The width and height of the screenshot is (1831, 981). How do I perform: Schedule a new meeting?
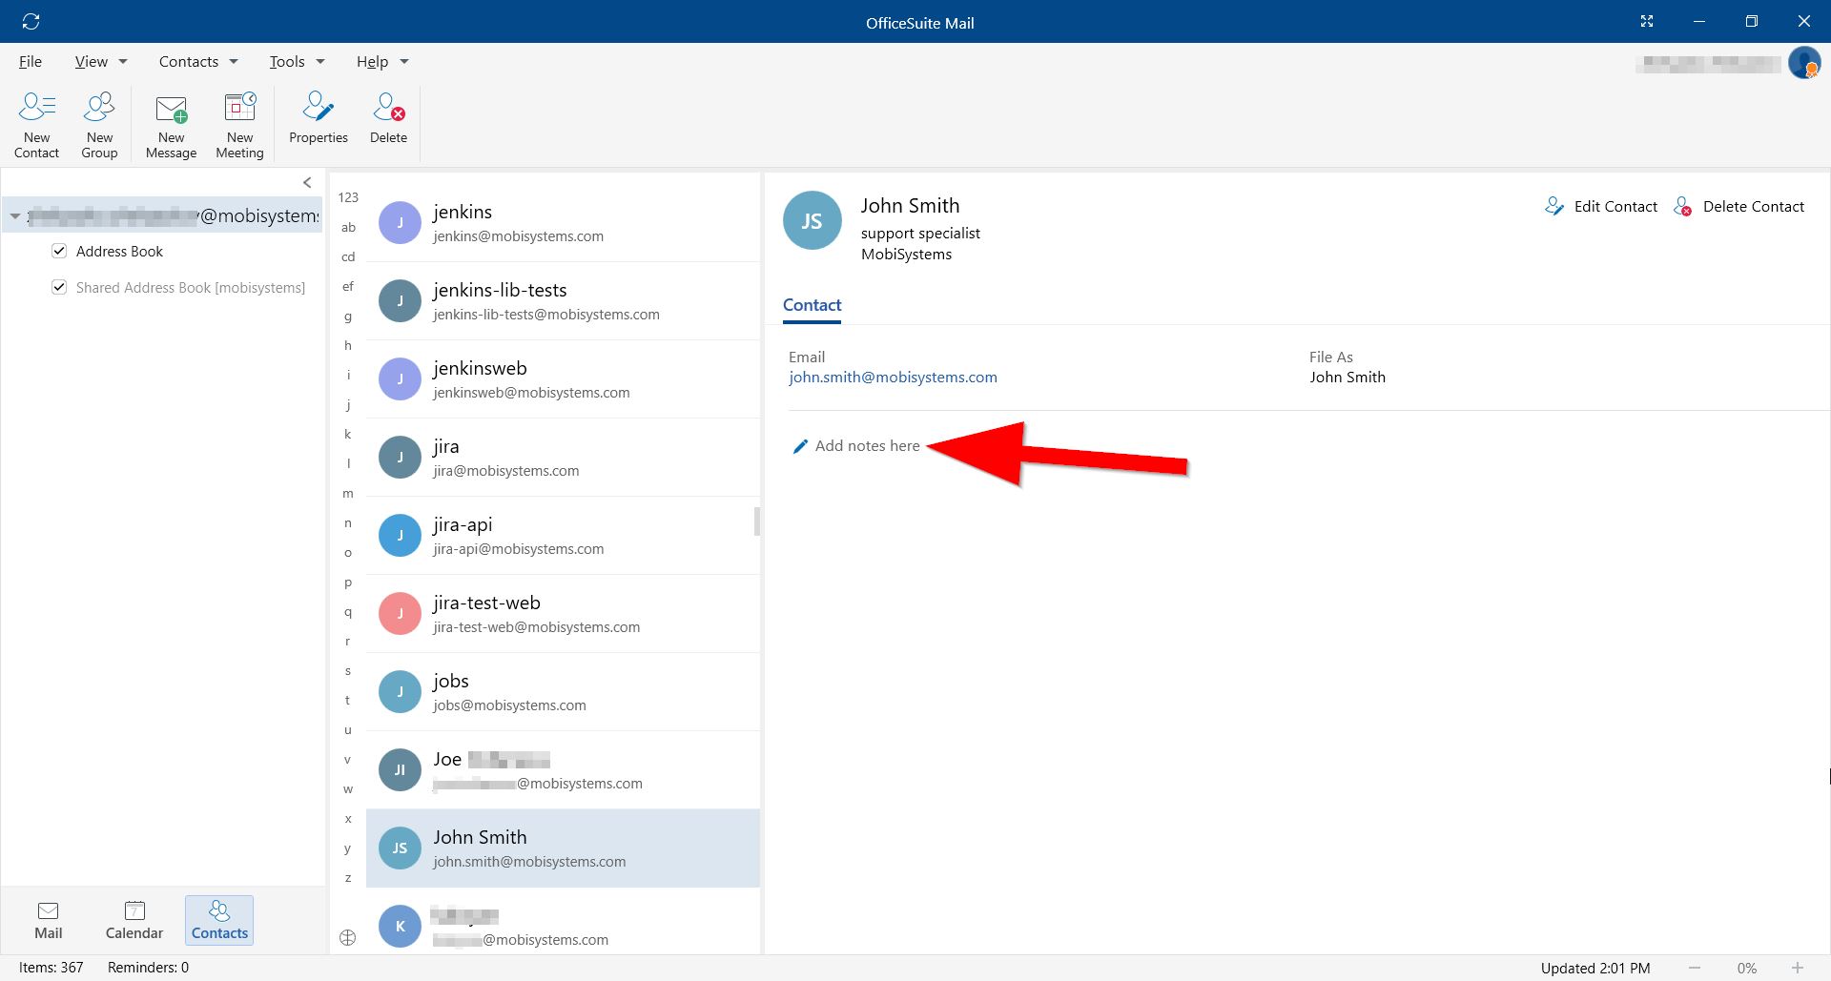[x=238, y=124]
